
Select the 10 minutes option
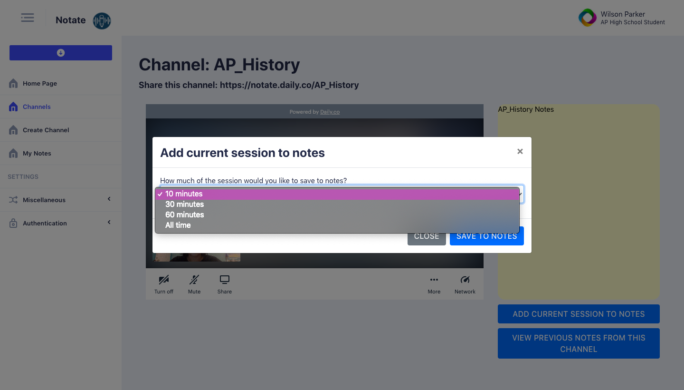pos(337,194)
